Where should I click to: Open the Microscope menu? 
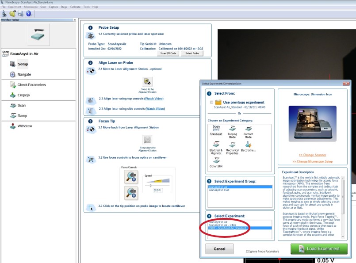pyautogui.click(x=31, y=7)
